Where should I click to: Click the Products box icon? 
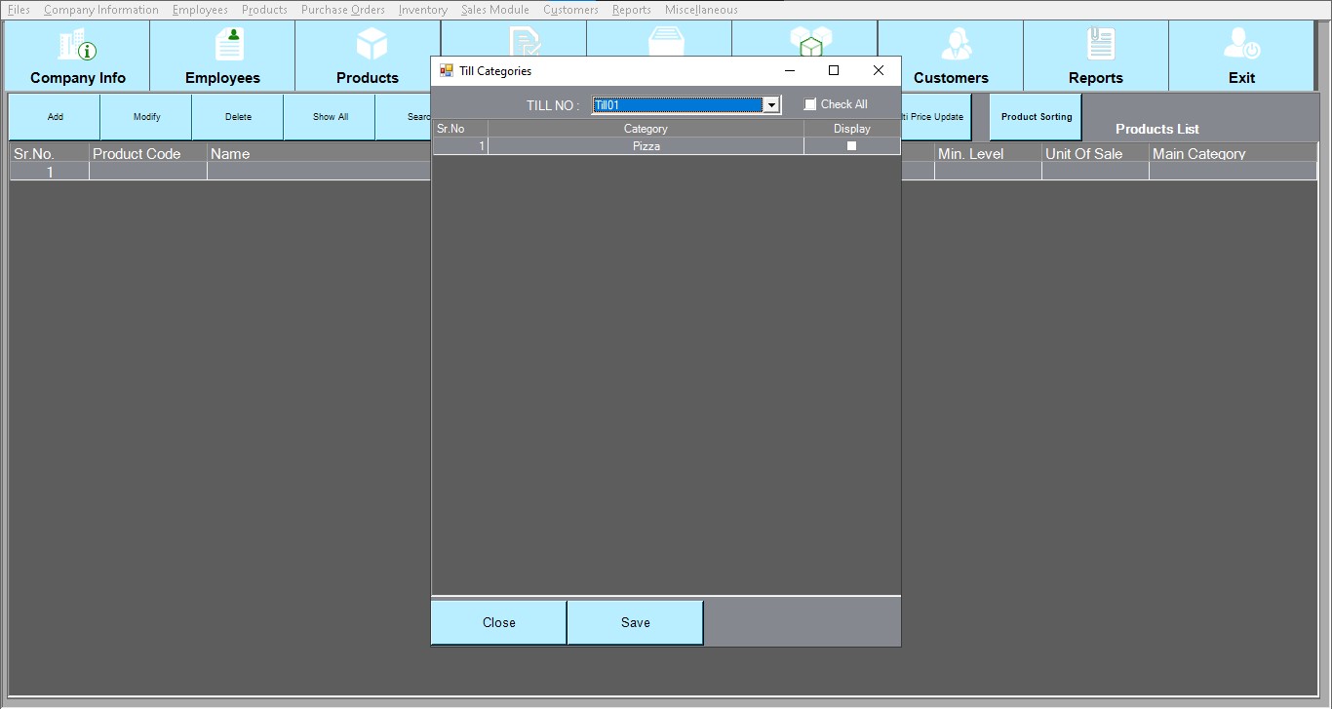372,45
